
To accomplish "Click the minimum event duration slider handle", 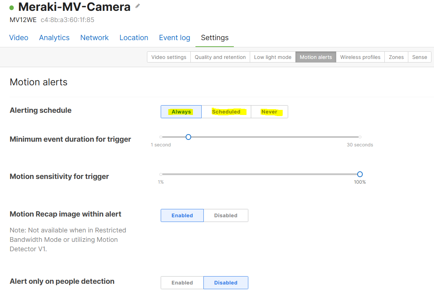I will click(188, 137).
